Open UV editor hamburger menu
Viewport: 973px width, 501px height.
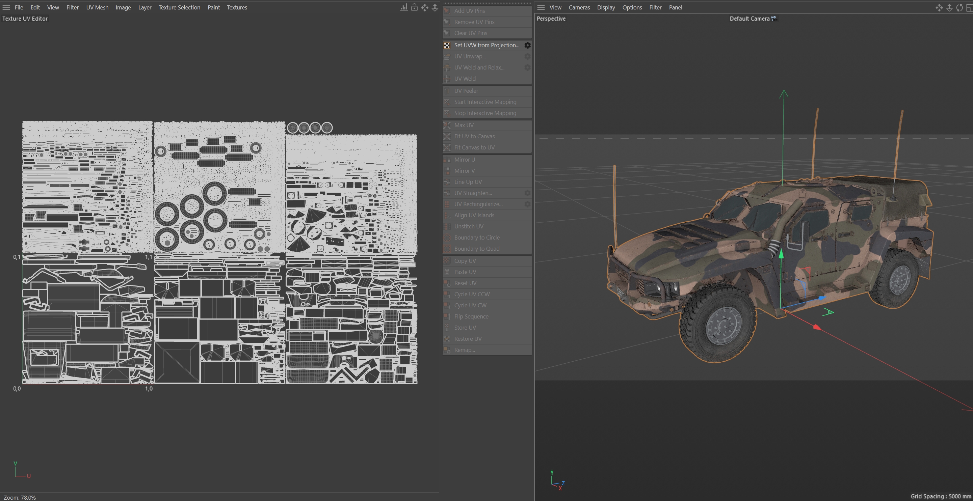(x=6, y=7)
